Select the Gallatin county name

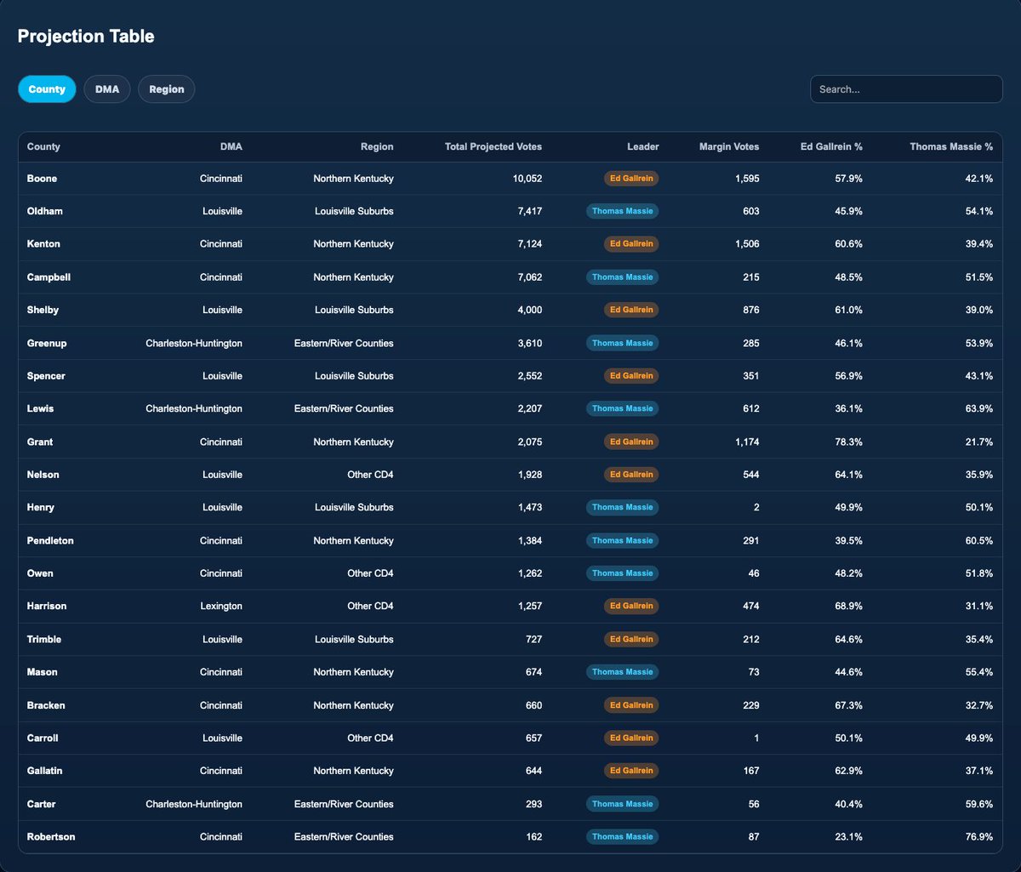coord(45,771)
